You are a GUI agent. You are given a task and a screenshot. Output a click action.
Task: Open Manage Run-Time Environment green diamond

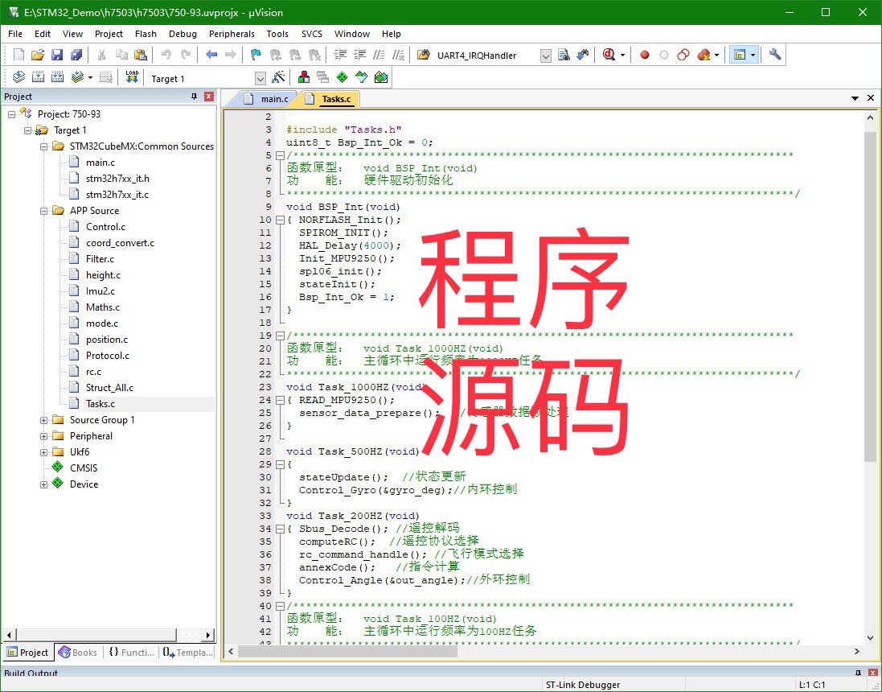tap(342, 77)
